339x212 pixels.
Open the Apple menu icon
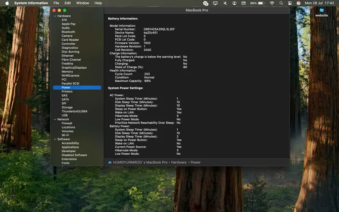tap(7, 3)
